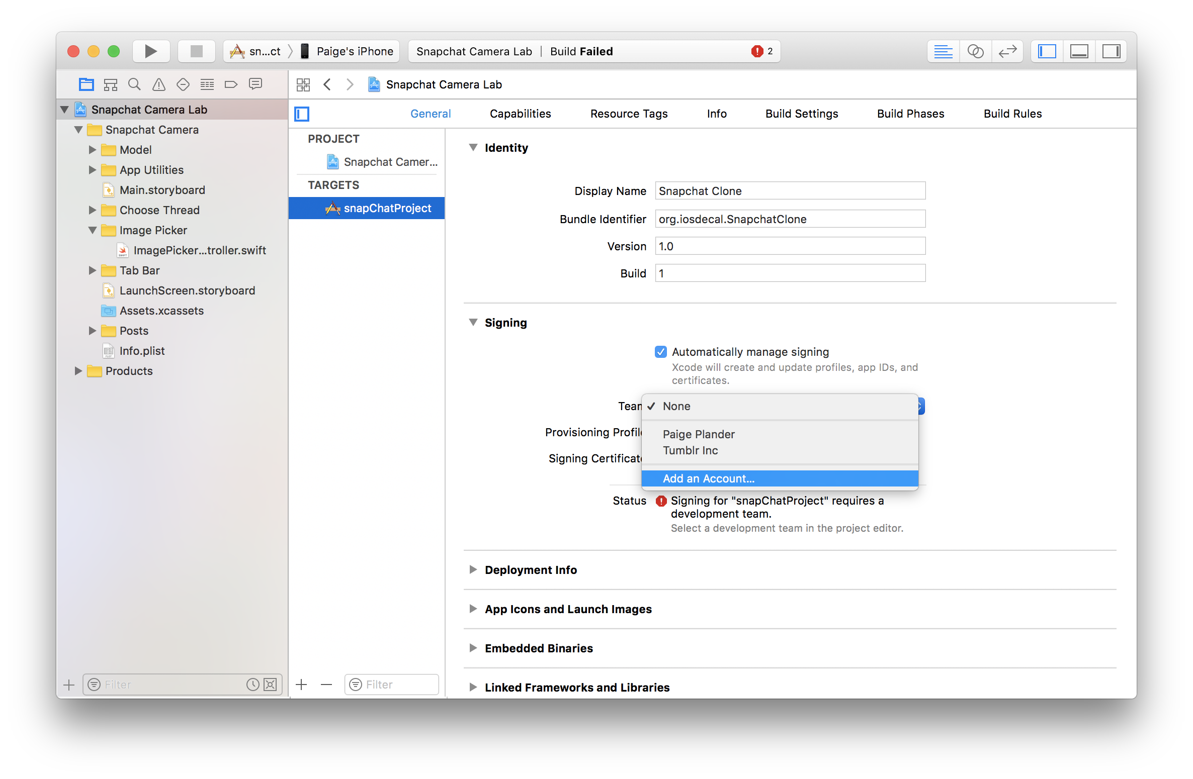Choose Tumblr Inc team
The width and height of the screenshot is (1193, 779).
pyautogui.click(x=780, y=450)
